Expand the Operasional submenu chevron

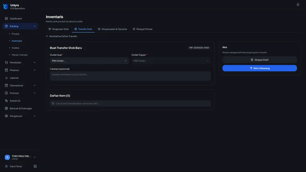coord(34,85)
